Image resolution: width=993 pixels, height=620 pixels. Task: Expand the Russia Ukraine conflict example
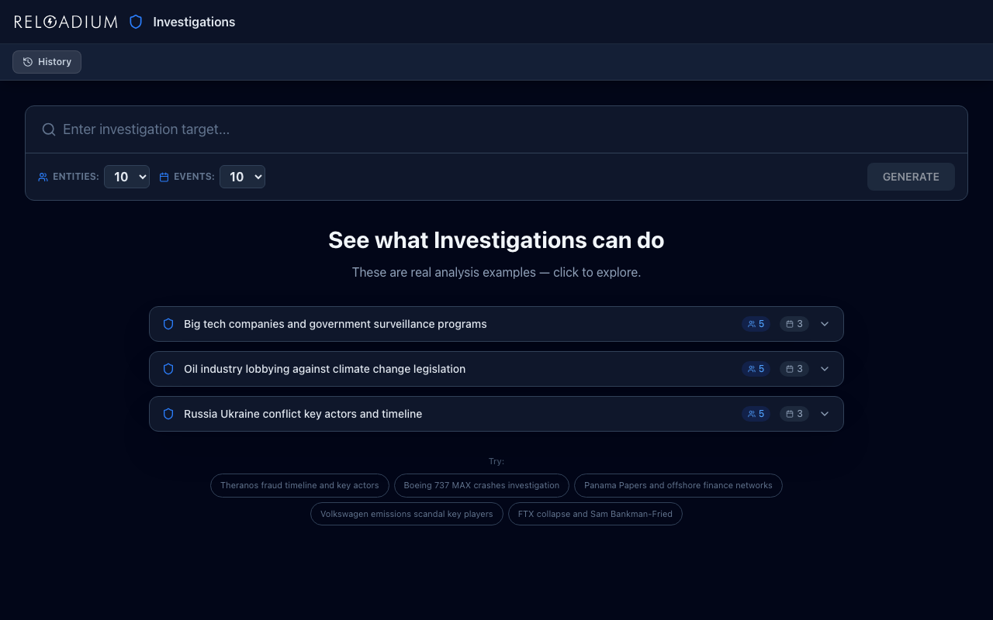pos(824,413)
